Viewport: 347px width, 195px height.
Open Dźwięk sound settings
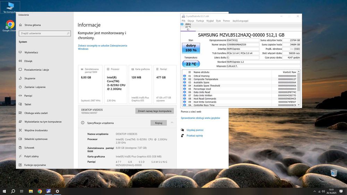pyautogui.click(x=26, y=61)
